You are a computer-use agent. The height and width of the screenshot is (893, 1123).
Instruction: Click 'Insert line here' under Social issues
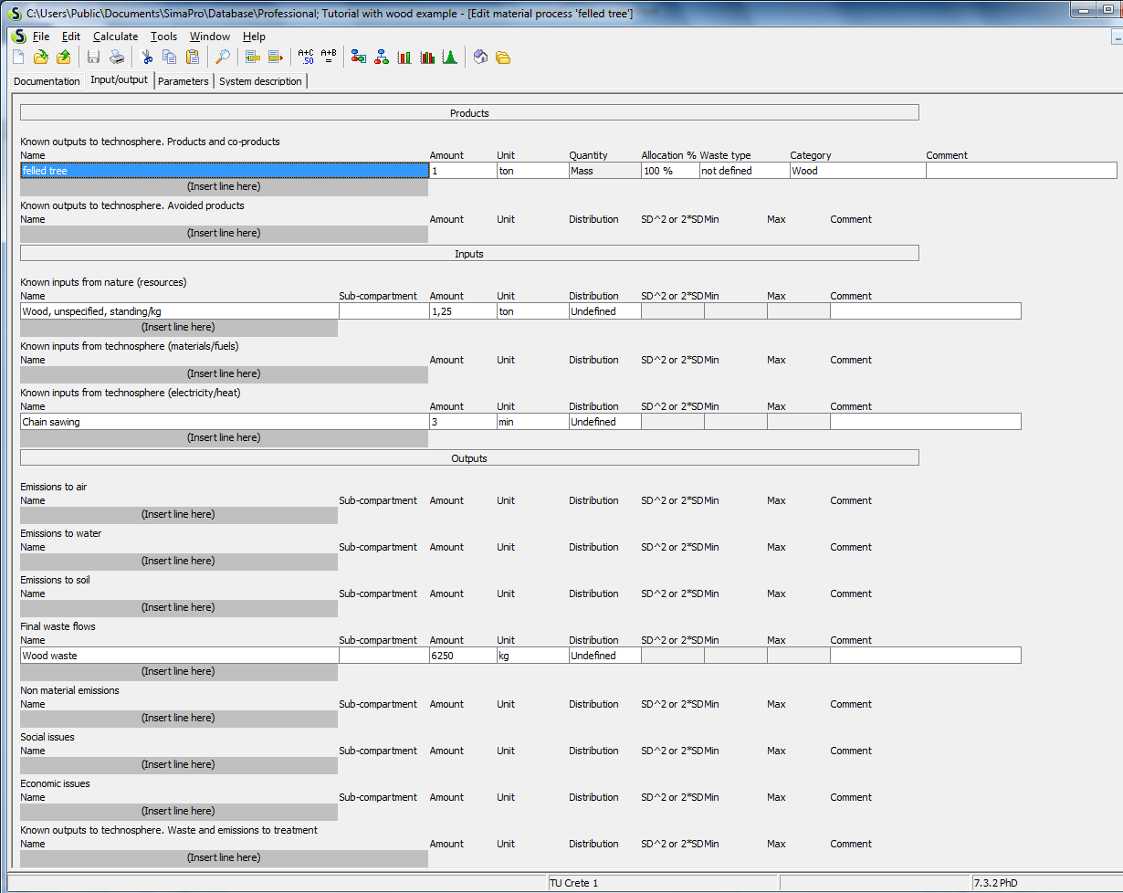click(x=179, y=764)
